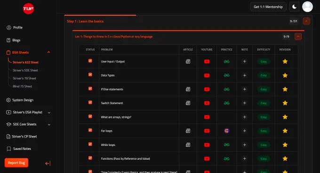320x173 pixels.
Task: Click the TUF logo
Action: tap(28, 8)
